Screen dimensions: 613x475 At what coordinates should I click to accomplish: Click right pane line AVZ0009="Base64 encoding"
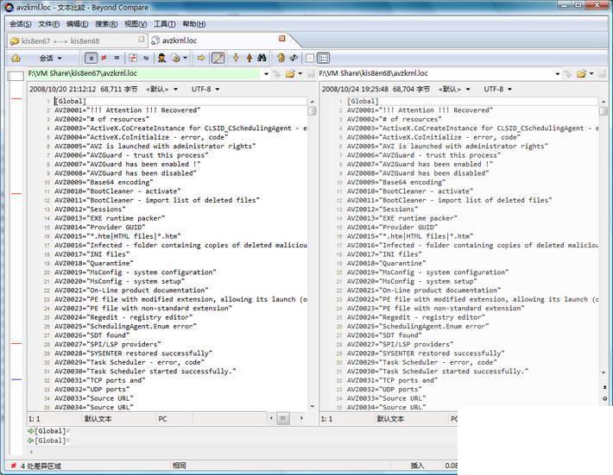click(396, 182)
